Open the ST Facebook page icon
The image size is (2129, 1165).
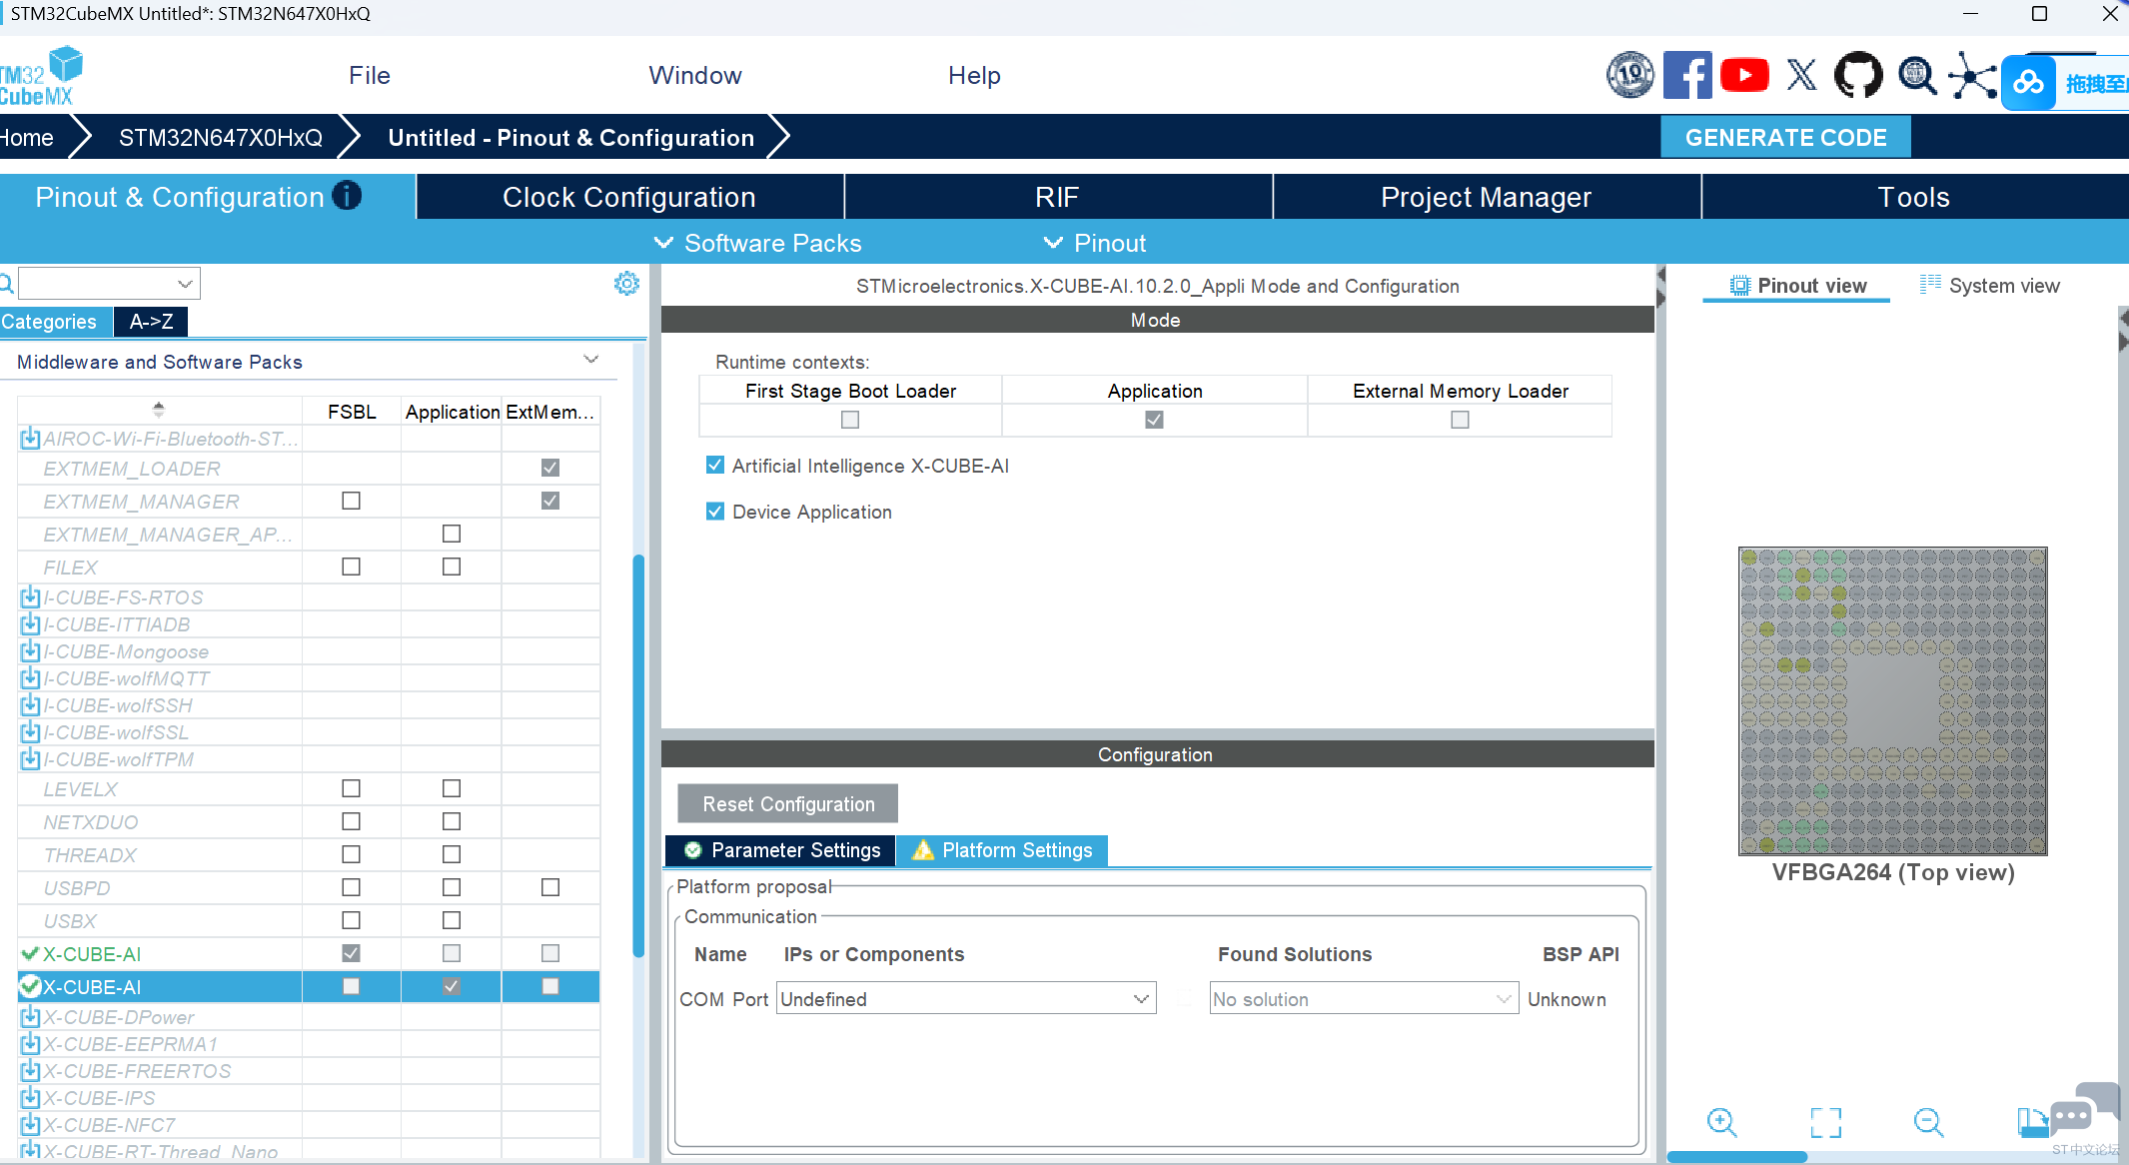coord(1686,76)
